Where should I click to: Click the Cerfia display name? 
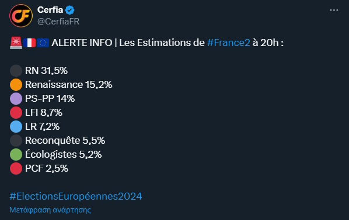50,10
